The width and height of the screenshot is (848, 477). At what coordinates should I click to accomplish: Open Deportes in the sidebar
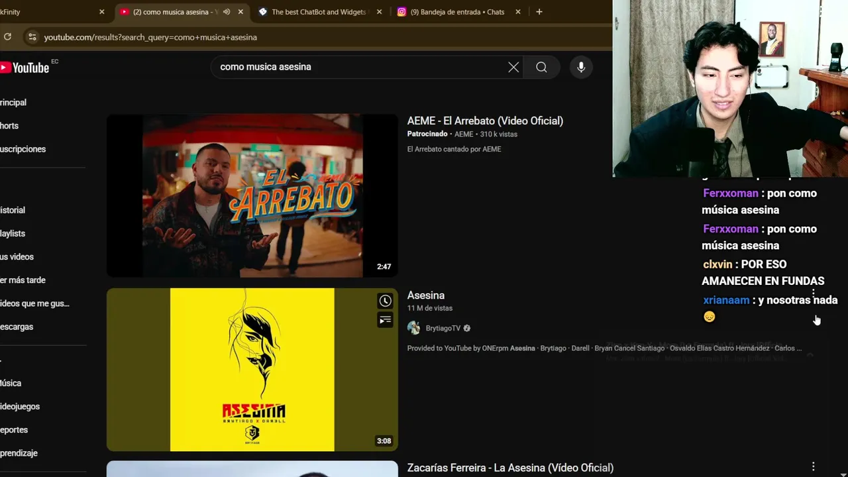pos(14,430)
